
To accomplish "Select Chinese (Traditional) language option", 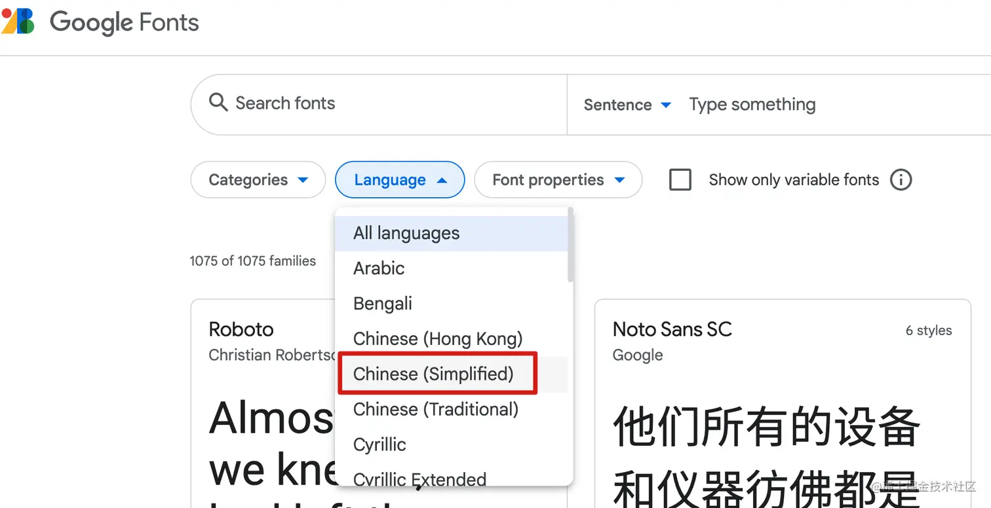I will (x=435, y=409).
